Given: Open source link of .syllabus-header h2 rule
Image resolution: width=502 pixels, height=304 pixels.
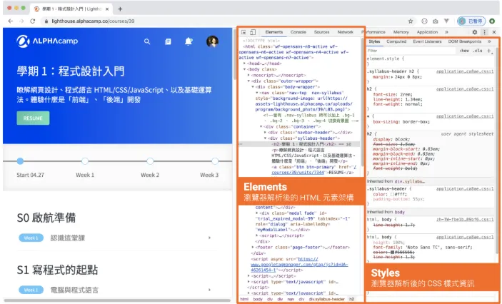Looking at the screenshot, I should [x=465, y=71].
